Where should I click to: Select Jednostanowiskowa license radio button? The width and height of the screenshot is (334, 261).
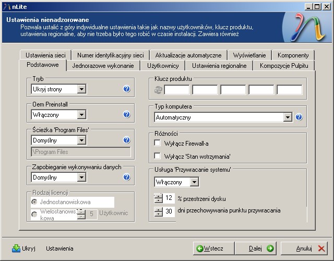pos(34,201)
